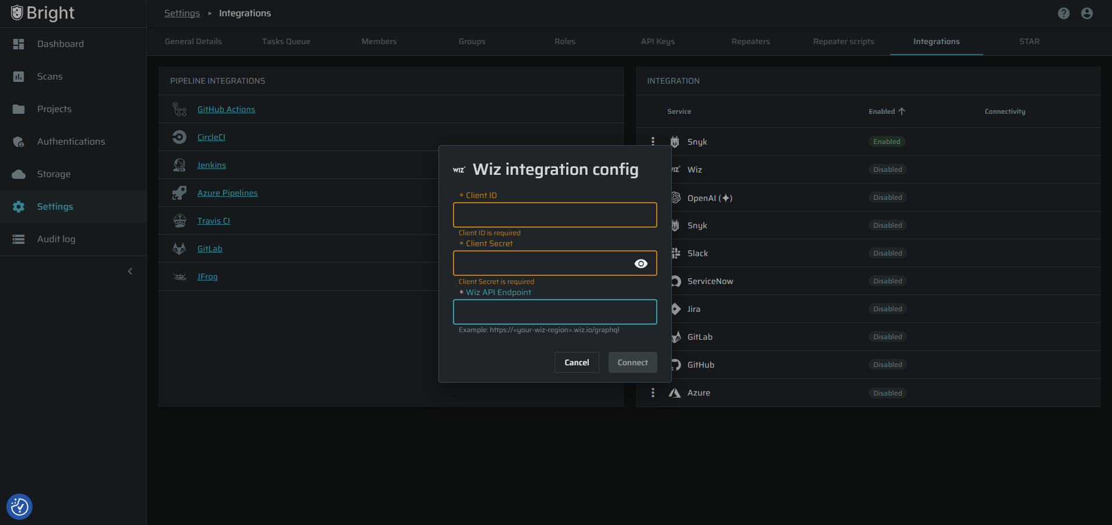Switch to the STAR tab
Image resolution: width=1112 pixels, height=525 pixels.
1030,41
